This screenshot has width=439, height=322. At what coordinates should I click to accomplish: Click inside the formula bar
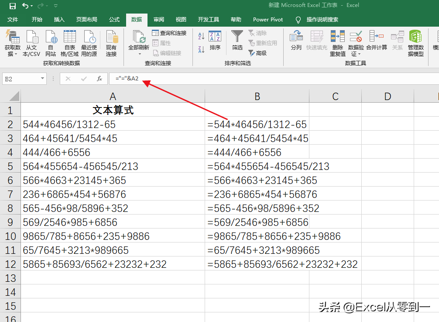262,79
